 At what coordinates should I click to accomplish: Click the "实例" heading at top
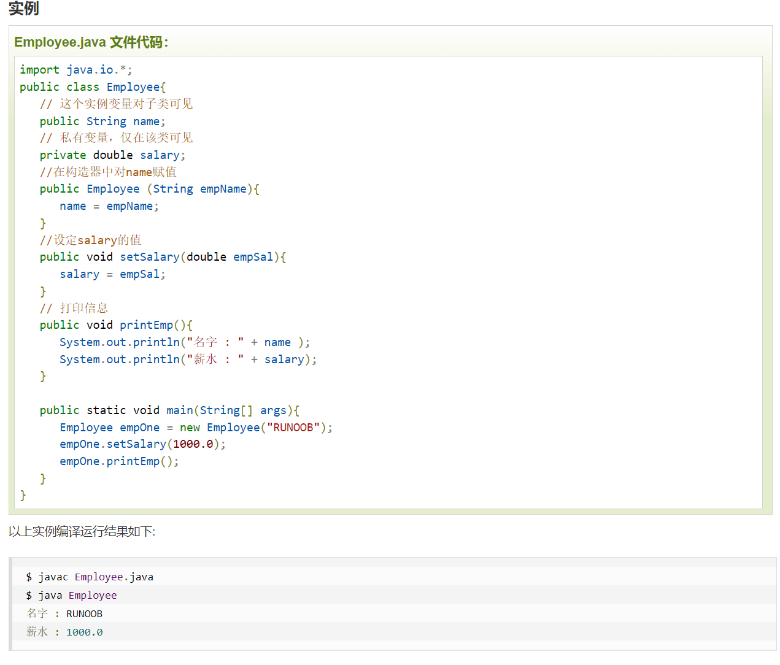point(24,9)
